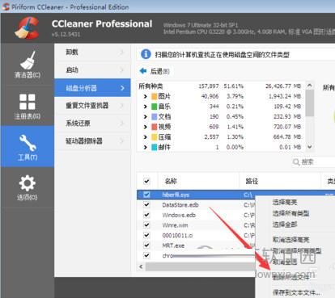Click the orange 图片 category swatch
The width and height of the screenshot is (335, 298).
coord(154,96)
